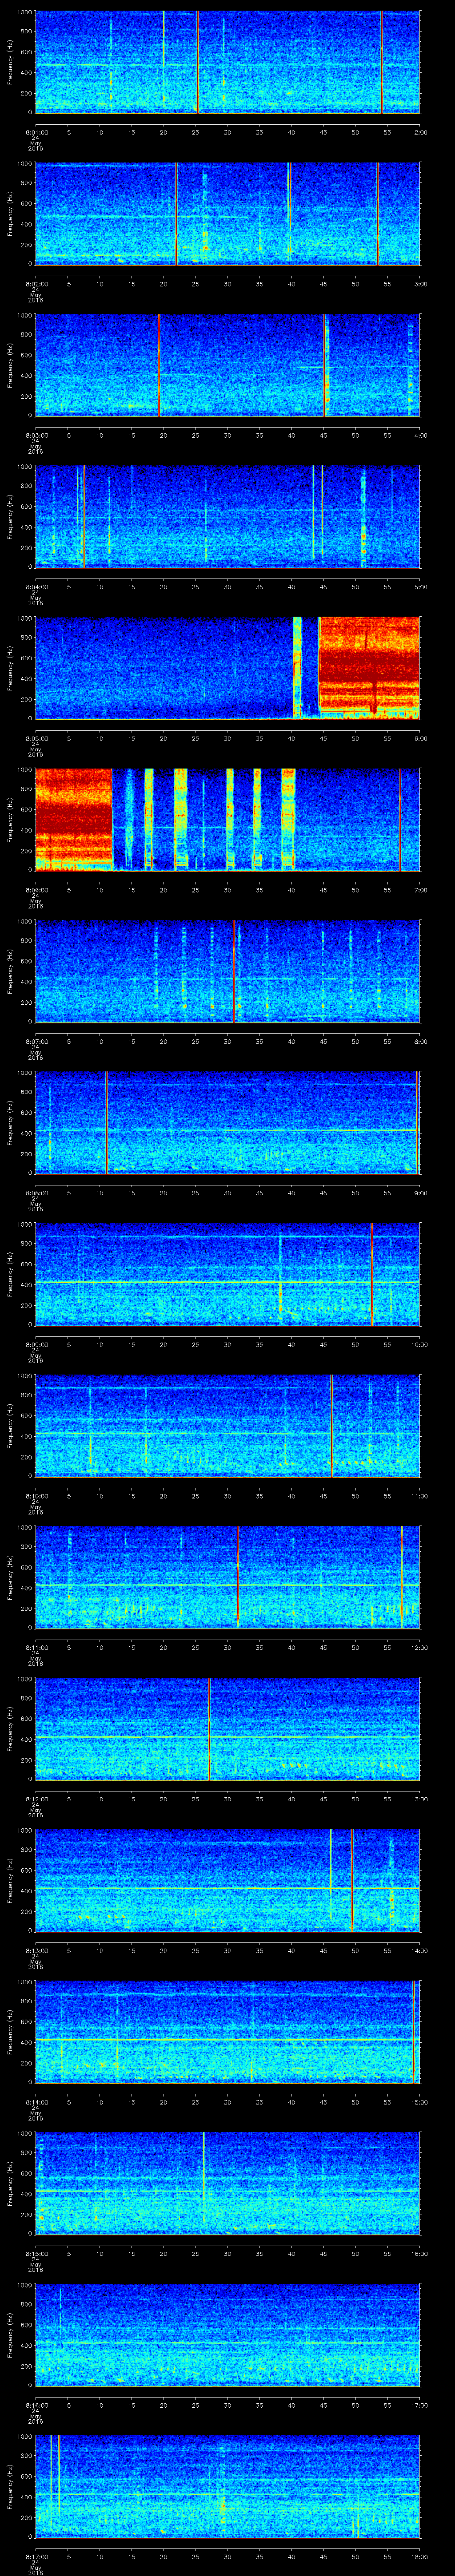Pick the red vertical line near 52 s in 8:09:00 panel
Viewport: 455px width, 2576px height.
372,1274
